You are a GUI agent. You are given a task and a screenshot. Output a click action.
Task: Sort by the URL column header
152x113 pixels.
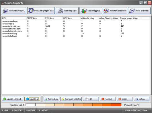pyautogui.click(x=14, y=18)
